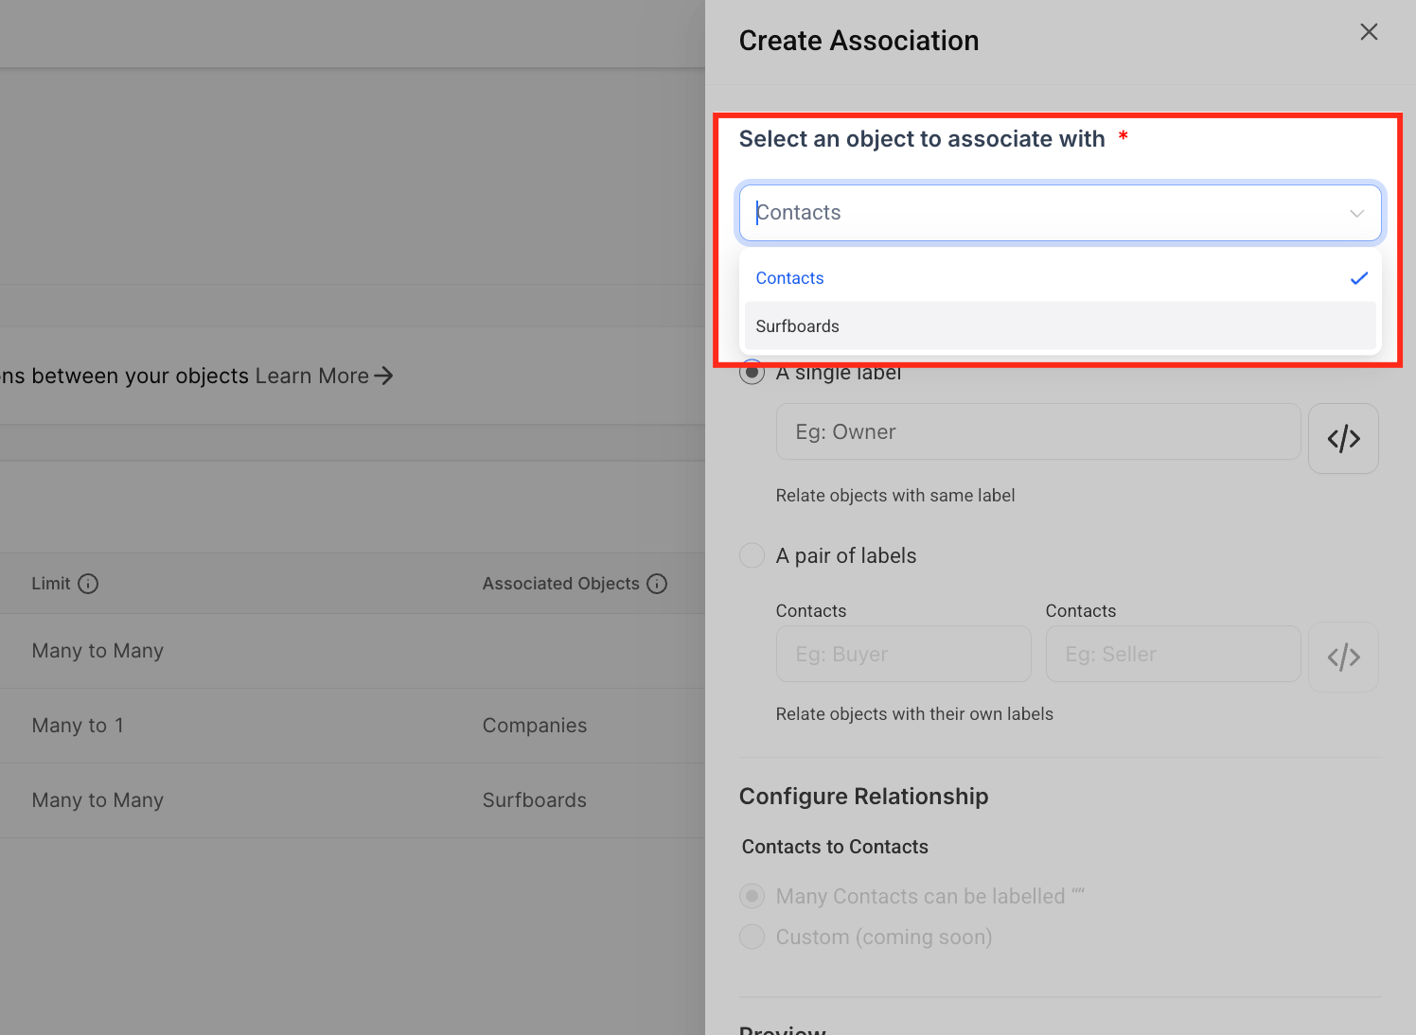The image size is (1416, 1035).
Task: Click the Eg: Buyer label input
Action: point(903,654)
